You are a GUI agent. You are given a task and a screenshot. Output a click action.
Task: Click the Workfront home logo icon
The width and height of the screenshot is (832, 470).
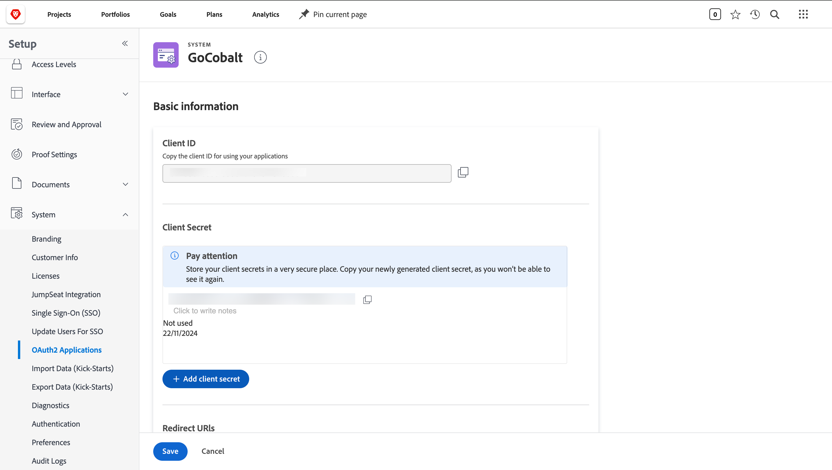pyautogui.click(x=16, y=14)
